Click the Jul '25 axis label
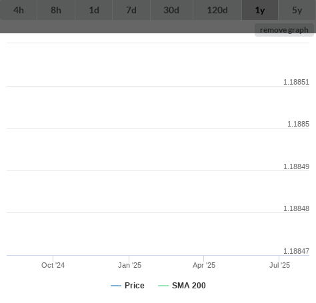 (x=279, y=265)
